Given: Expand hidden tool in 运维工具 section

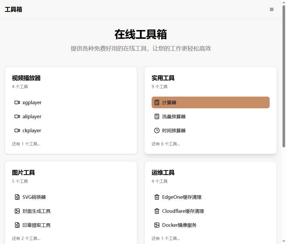Looking at the screenshot, I should pyautogui.click(x=166, y=238).
